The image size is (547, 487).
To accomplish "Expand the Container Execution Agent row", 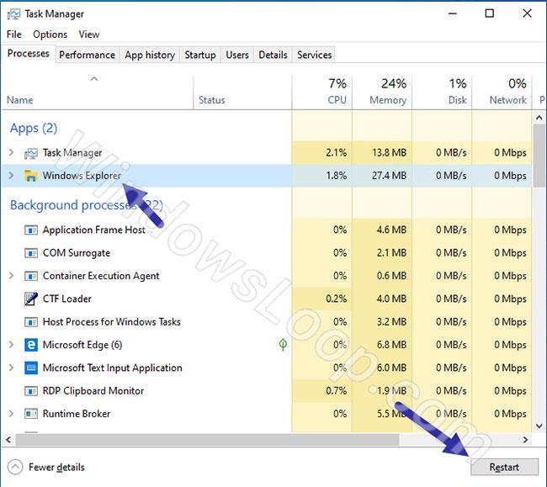I will [11, 276].
